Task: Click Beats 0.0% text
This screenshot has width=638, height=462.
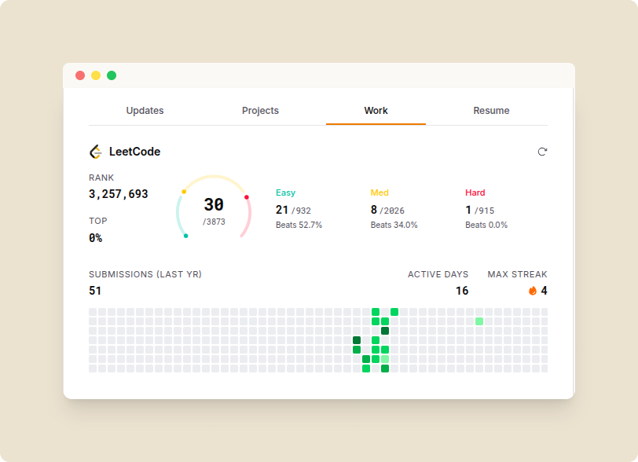Action: [x=486, y=225]
